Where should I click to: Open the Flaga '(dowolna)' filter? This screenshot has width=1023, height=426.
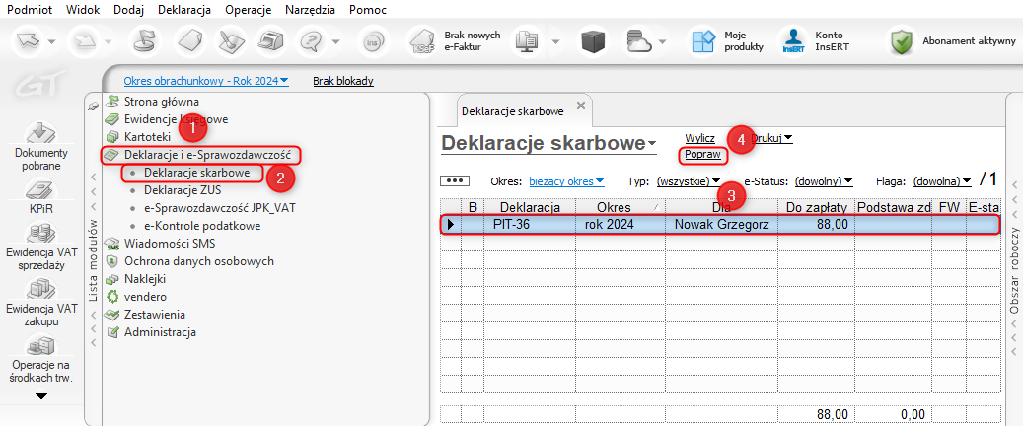pyautogui.click(x=942, y=181)
